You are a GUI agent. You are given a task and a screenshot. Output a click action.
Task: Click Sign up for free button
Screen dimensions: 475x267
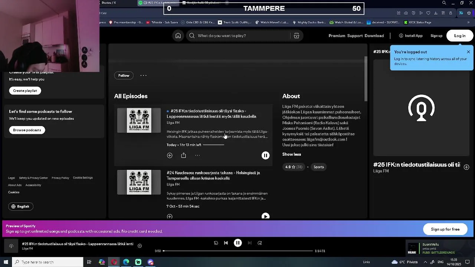[x=445, y=229]
